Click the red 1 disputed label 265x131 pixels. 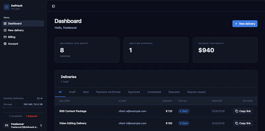tap(31, 116)
